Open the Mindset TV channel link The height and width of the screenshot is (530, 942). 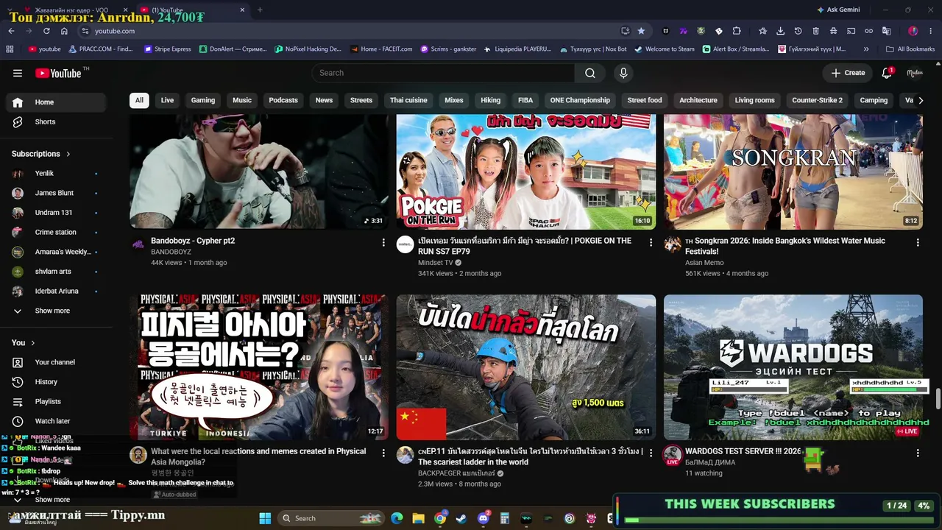coord(436,263)
